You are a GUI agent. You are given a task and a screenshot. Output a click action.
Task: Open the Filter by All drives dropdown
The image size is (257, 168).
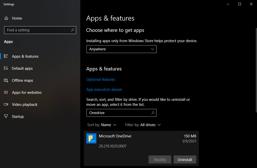(143, 125)
